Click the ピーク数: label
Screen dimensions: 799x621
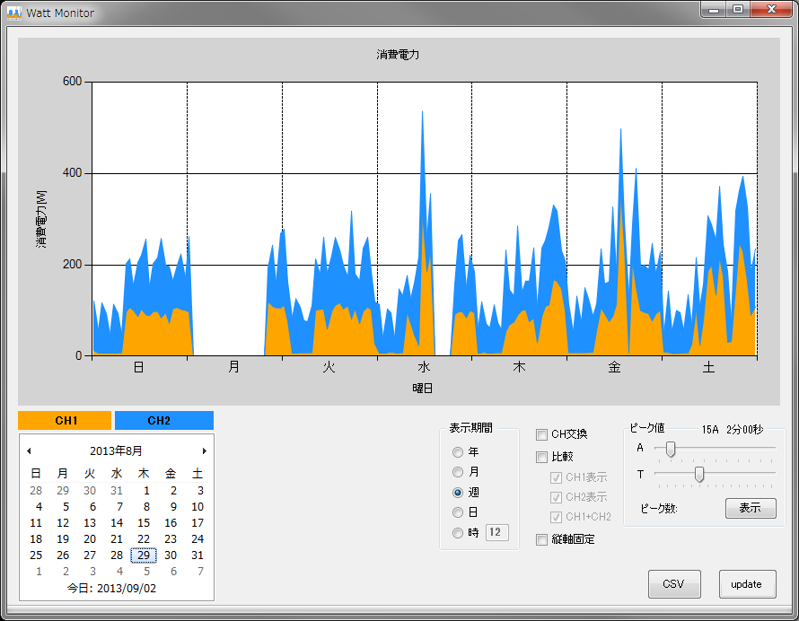659,509
